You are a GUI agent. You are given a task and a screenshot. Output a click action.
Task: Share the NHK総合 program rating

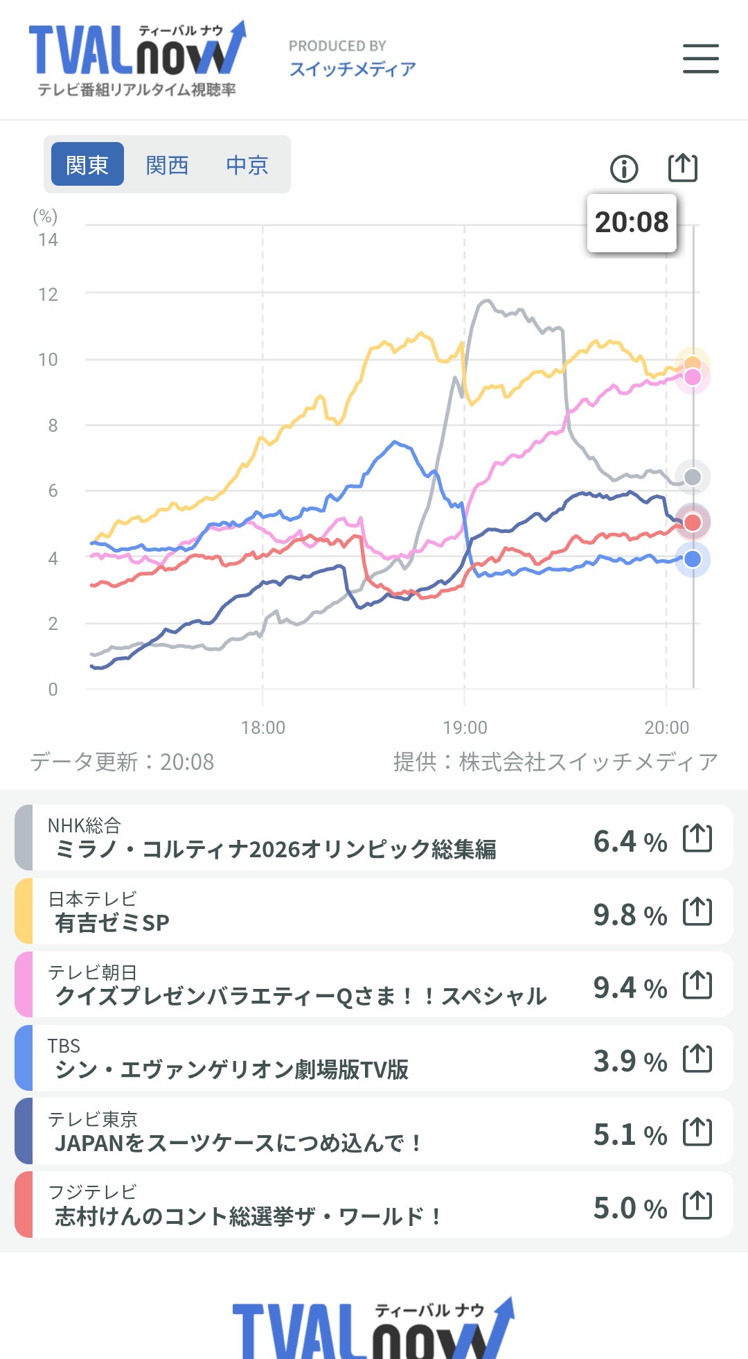click(x=697, y=839)
